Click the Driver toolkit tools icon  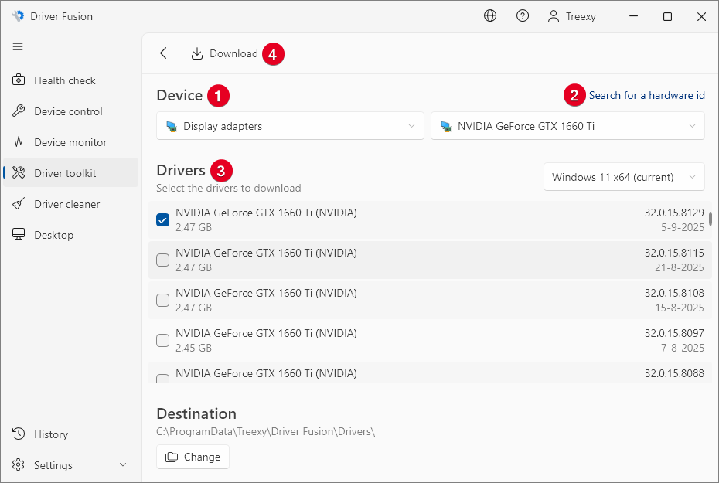coord(19,172)
